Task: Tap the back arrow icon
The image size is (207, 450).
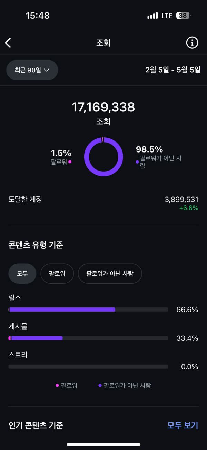Action: 8,43
